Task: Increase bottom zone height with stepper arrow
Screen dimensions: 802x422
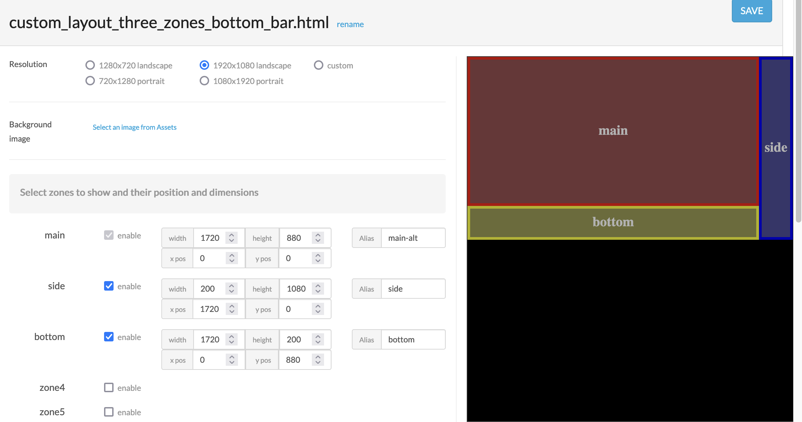Action: (318, 337)
